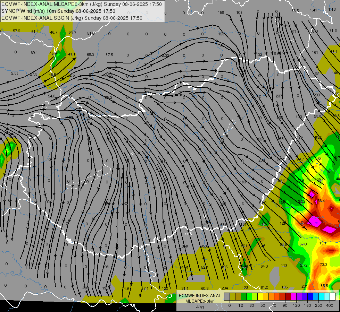Click the map value '2.38'
The height and width of the screenshot is (312, 340).
tap(15, 73)
